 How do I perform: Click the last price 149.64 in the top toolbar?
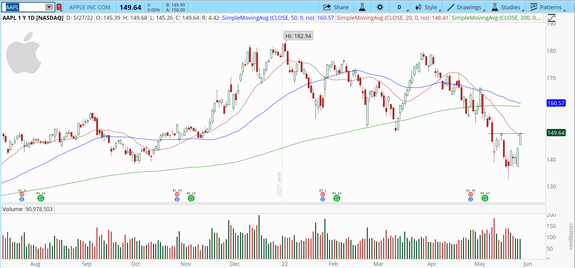[131, 7]
